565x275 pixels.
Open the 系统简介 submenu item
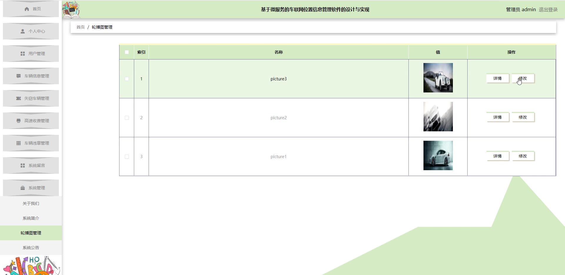click(31, 218)
